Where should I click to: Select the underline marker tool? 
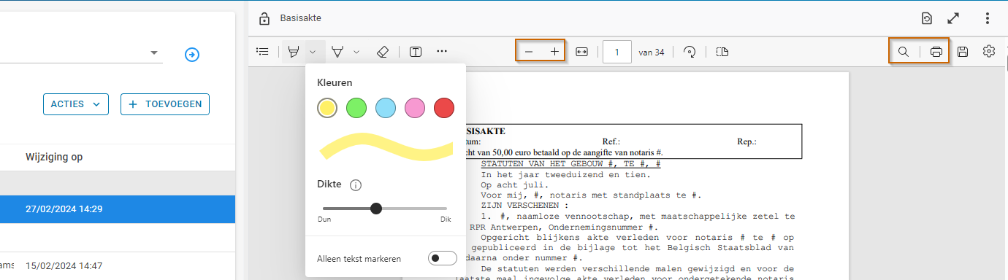point(337,52)
